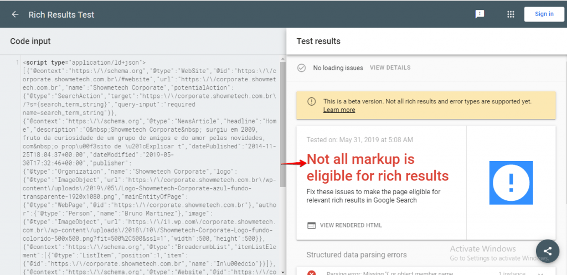Click the Sign in button
The width and height of the screenshot is (567, 275).
point(544,14)
